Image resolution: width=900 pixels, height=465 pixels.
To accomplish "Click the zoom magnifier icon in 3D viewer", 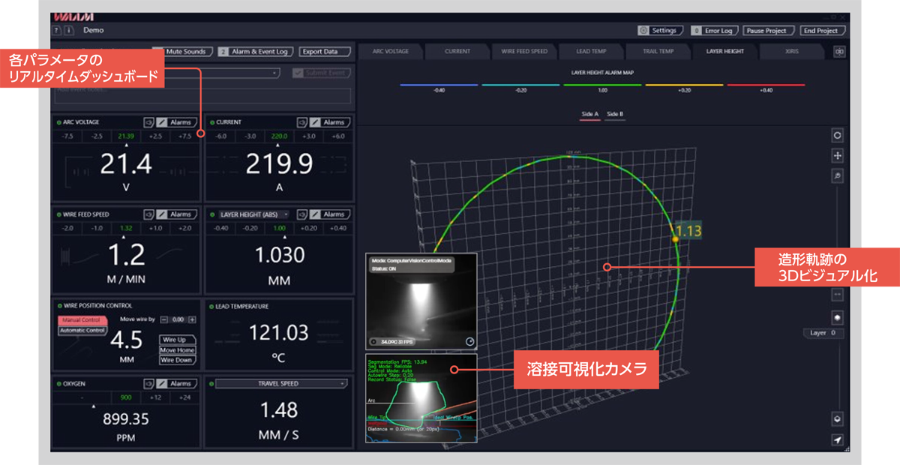I will (837, 175).
